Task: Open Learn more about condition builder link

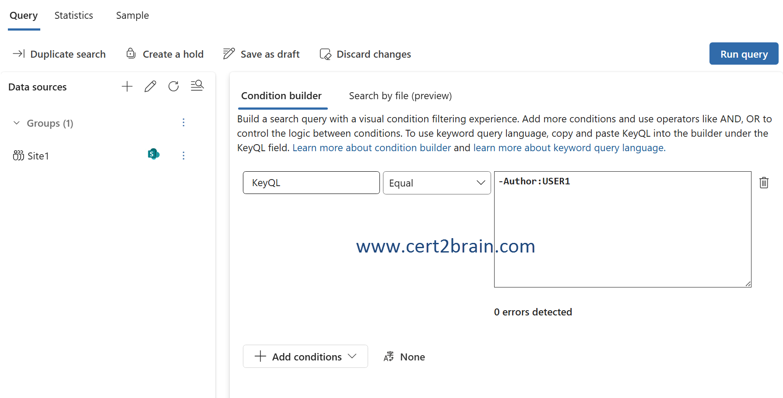Action: (371, 148)
